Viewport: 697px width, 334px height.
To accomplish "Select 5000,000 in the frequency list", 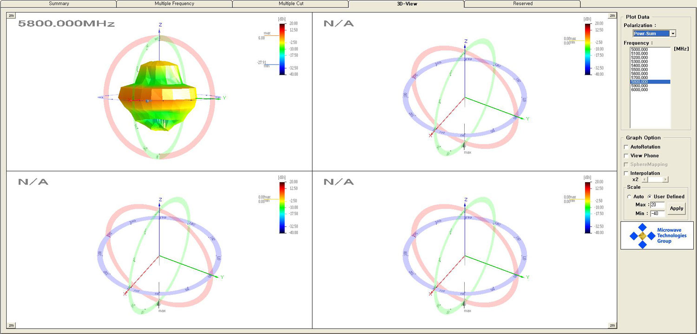I will [x=650, y=49].
